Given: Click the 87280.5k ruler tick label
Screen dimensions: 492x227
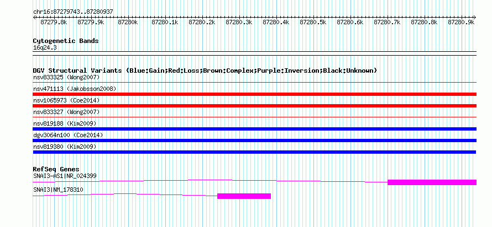Looking at the screenshot, I should pyautogui.click(x=313, y=22).
